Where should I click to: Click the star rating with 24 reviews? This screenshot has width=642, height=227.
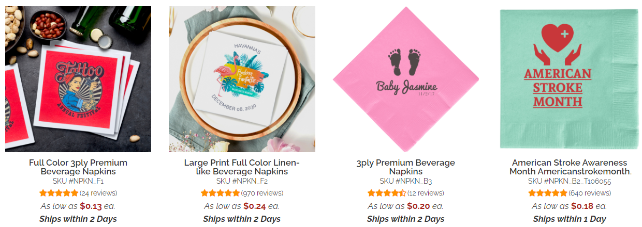click(x=59, y=193)
